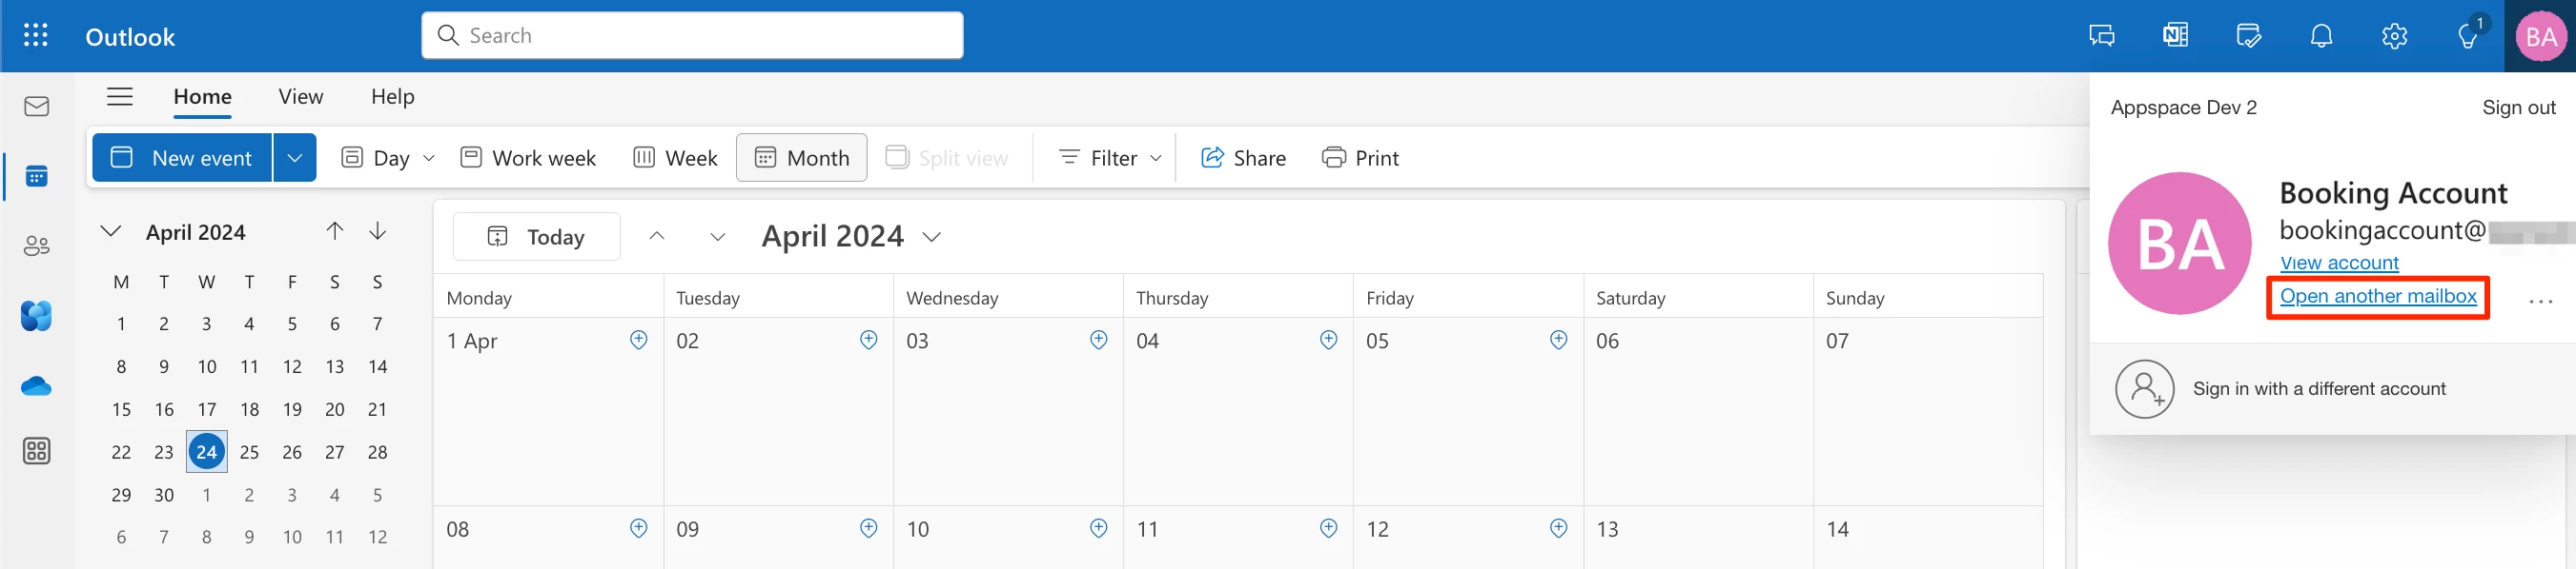Go to next month in mini calendar
The height and width of the screenshot is (569, 2576).
coord(377,231)
